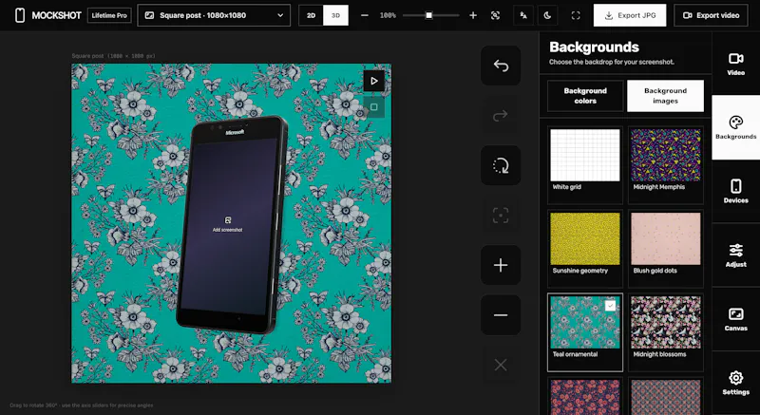Click the 100% zoom percentage text
This screenshot has height=415, width=760.
click(x=388, y=15)
